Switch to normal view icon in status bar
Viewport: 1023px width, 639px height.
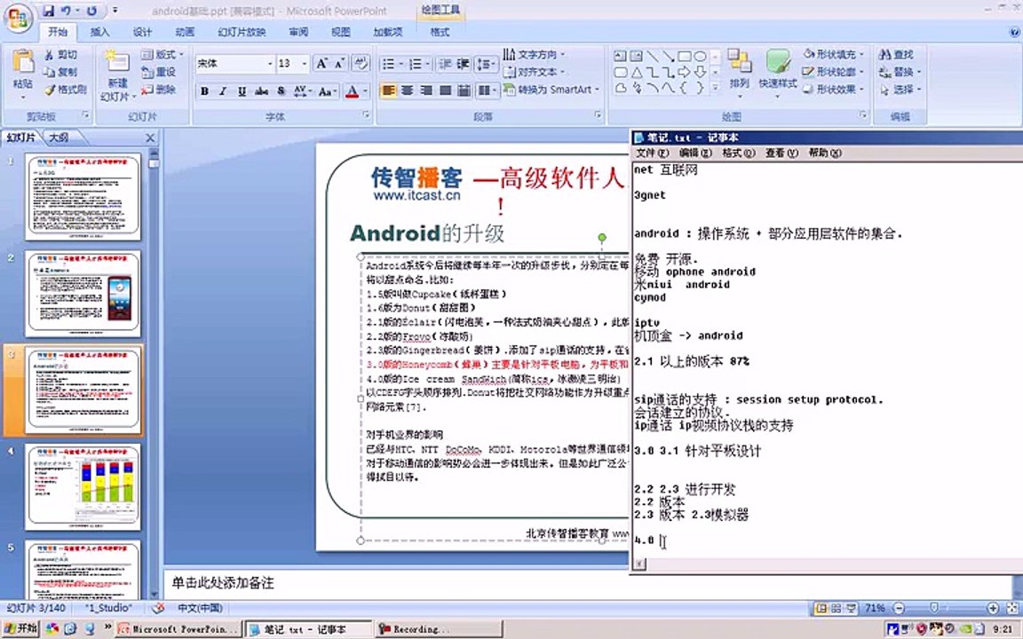pyautogui.click(x=821, y=608)
